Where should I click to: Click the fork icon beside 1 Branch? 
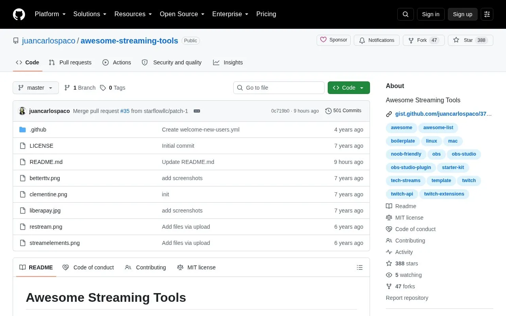point(67,88)
